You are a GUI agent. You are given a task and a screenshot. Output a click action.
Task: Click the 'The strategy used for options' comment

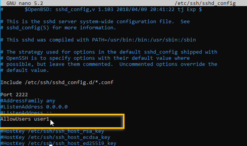click(x=109, y=52)
